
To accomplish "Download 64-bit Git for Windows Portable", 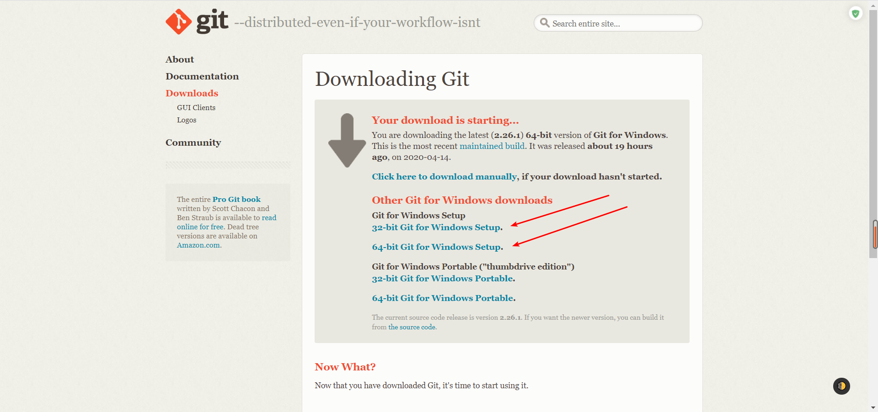I will click(443, 298).
